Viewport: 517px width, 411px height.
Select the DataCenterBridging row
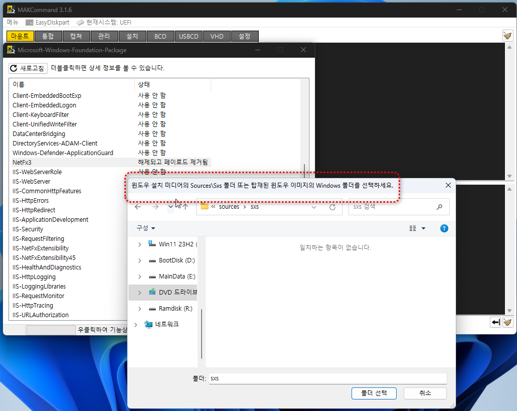[x=111, y=134]
